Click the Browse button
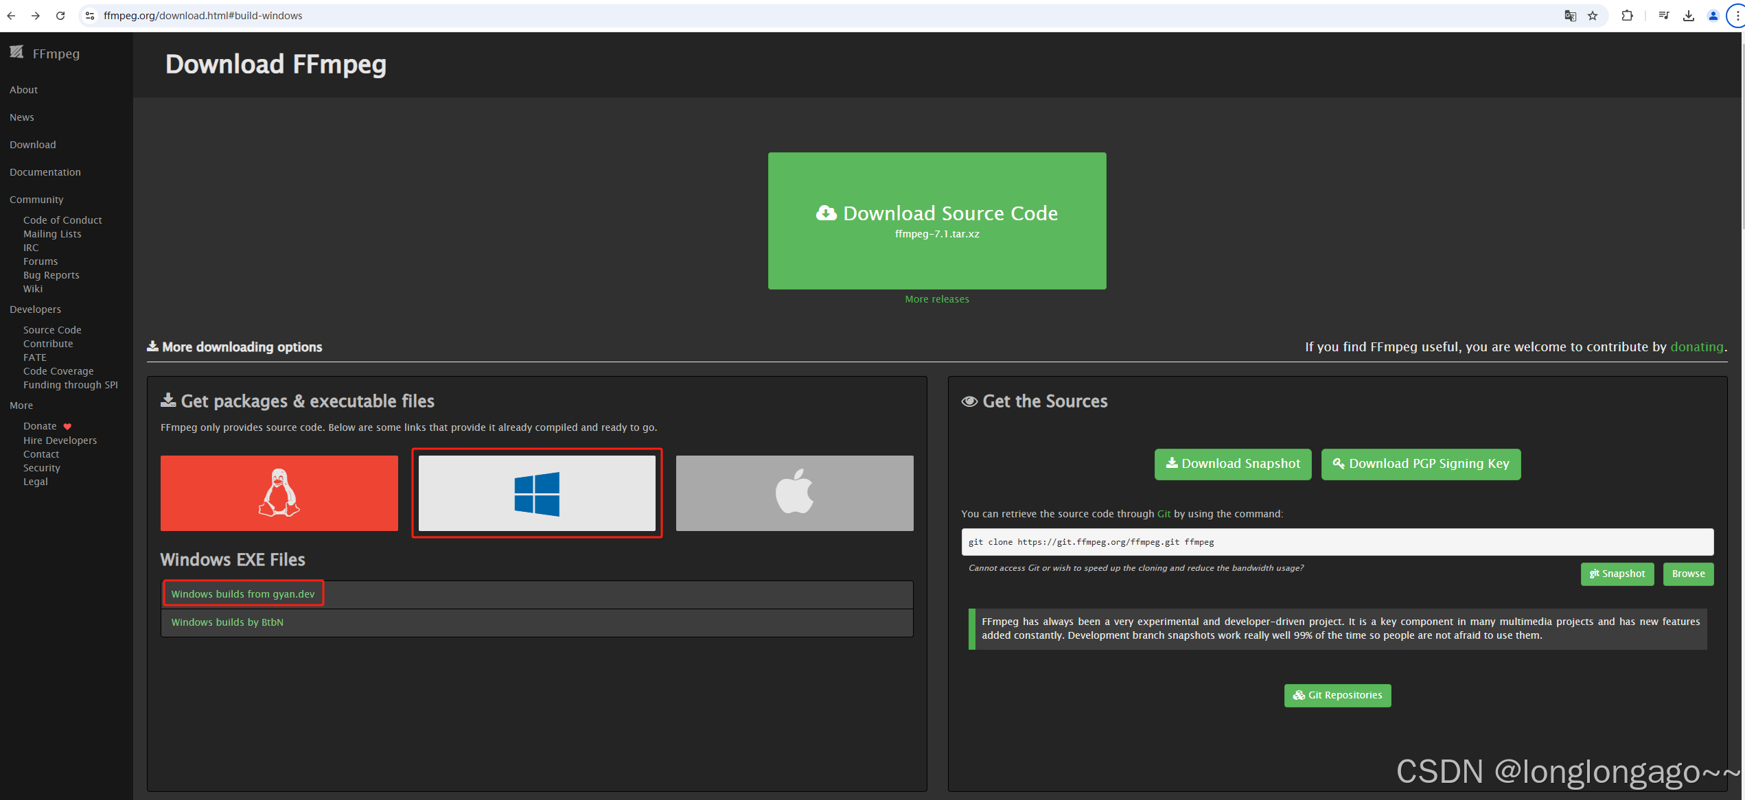The width and height of the screenshot is (1745, 800). (x=1688, y=574)
